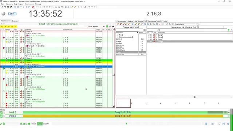
Task: Click the slider handle below the song list
Action: 194,97
